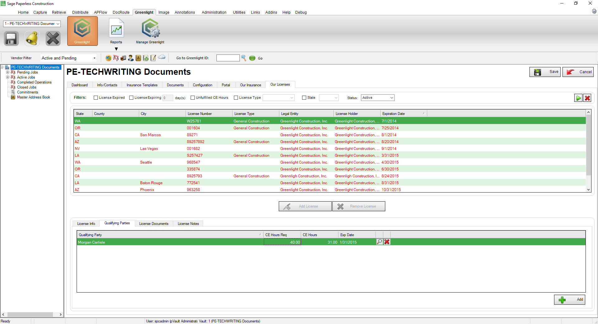The height and width of the screenshot is (324, 598).
Task: Open the Status dropdown showing Active
Action: [378, 98]
